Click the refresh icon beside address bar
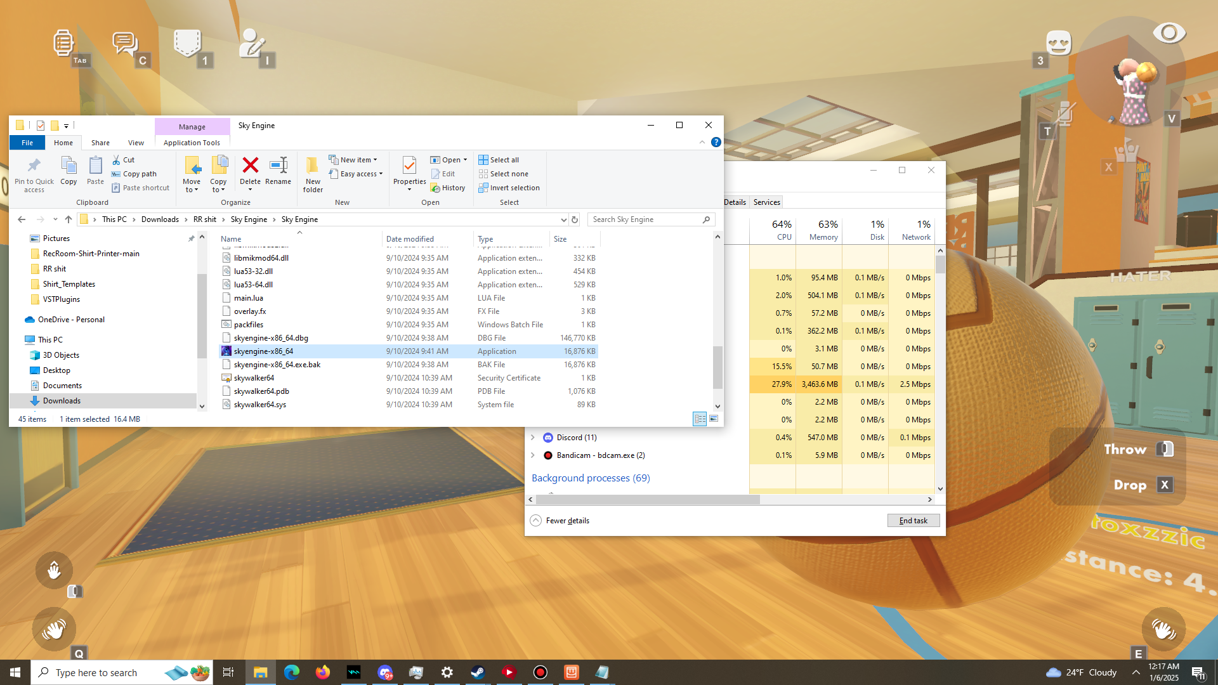The height and width of the screenshot is (685, 1218). click(x=575, y=219)
